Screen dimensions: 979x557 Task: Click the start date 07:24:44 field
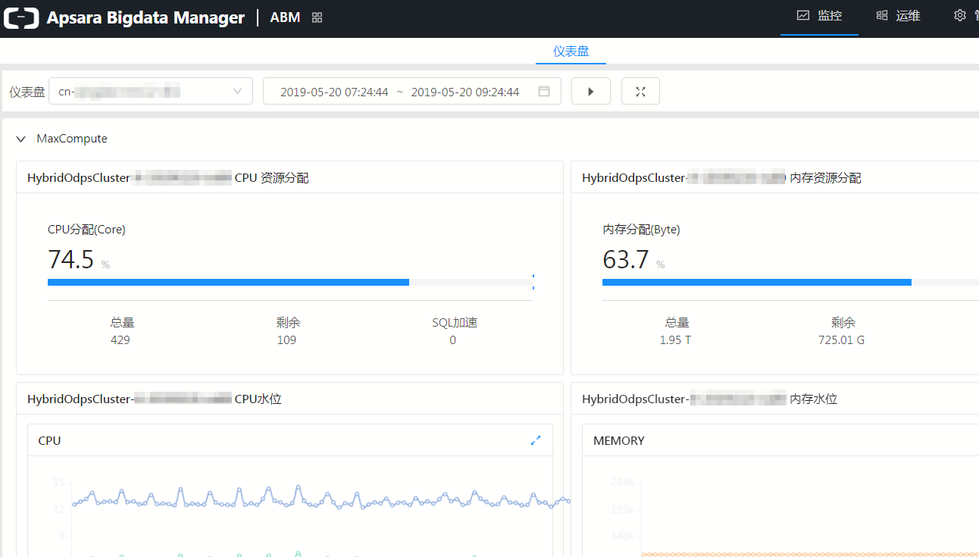coord(334,92)
